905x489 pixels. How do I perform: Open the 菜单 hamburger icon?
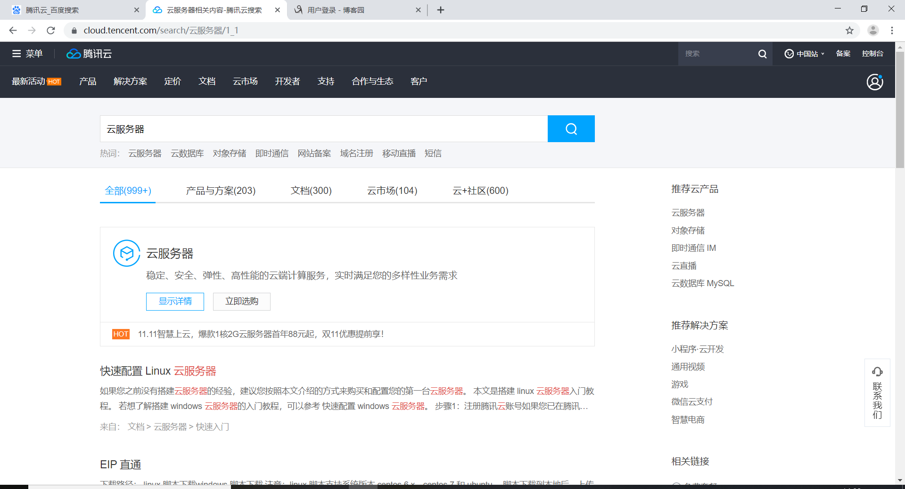[x=16, y=53]
